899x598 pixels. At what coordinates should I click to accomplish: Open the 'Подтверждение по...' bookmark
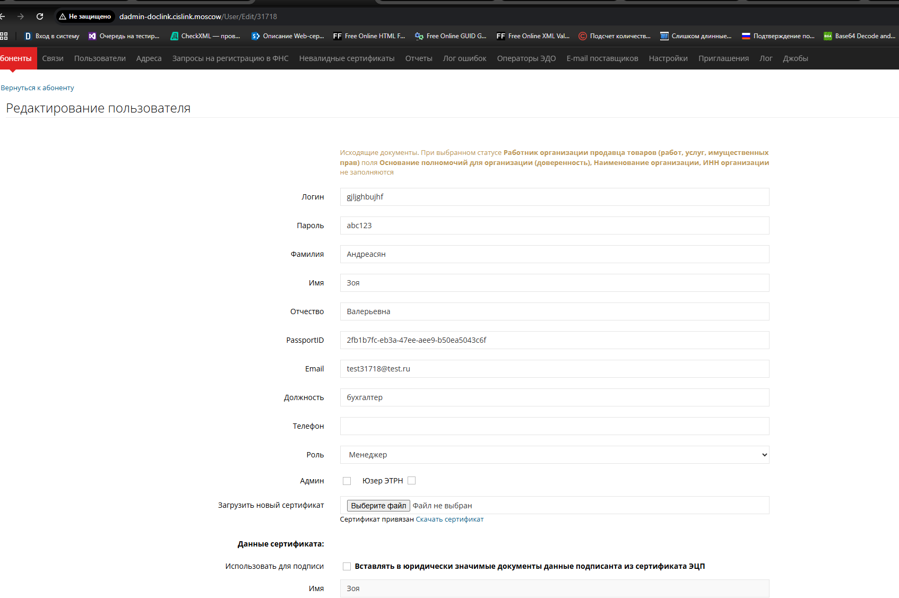click(x=778, y=36)
